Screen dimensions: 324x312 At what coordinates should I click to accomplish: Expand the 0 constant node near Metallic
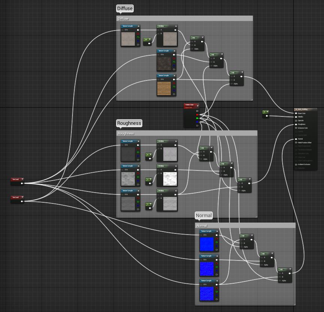(267, 112)
